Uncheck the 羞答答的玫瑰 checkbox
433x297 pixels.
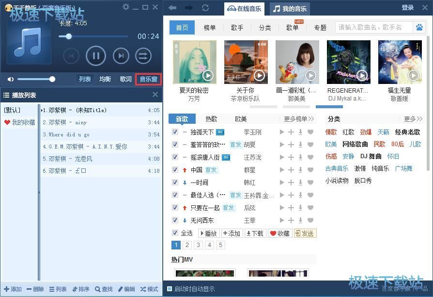click(x=175, y=144)
